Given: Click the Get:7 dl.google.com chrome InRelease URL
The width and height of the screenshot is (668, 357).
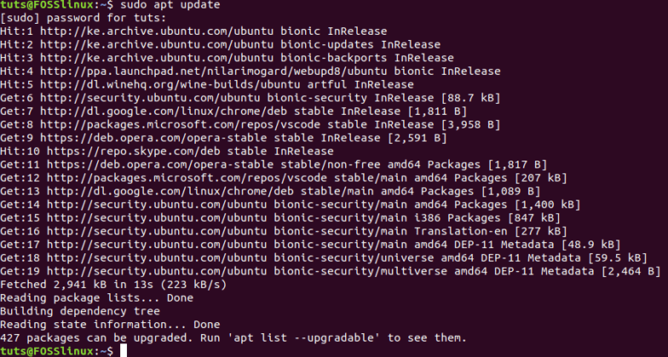Looking at the screenshot, I should coord(164,111).
